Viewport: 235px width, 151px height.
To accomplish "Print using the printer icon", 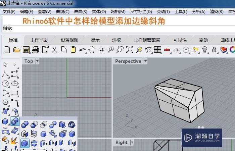I will point(36,50).
